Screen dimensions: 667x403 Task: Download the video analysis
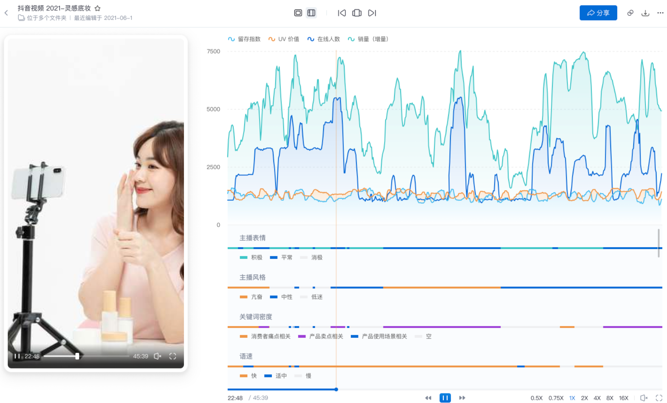click(645, 13)
